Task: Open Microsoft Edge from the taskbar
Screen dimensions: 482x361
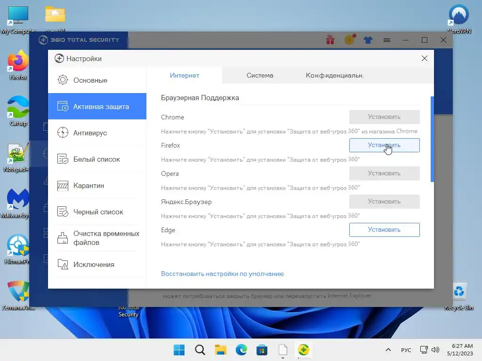Action: click(x=241, y=350)
